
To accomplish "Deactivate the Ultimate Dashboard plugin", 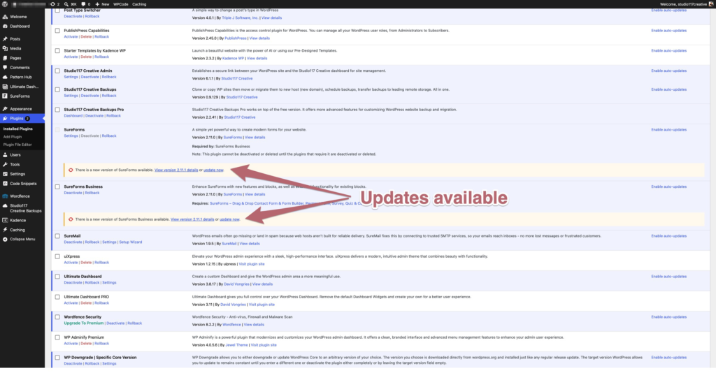I will click(x=73, y=282).
